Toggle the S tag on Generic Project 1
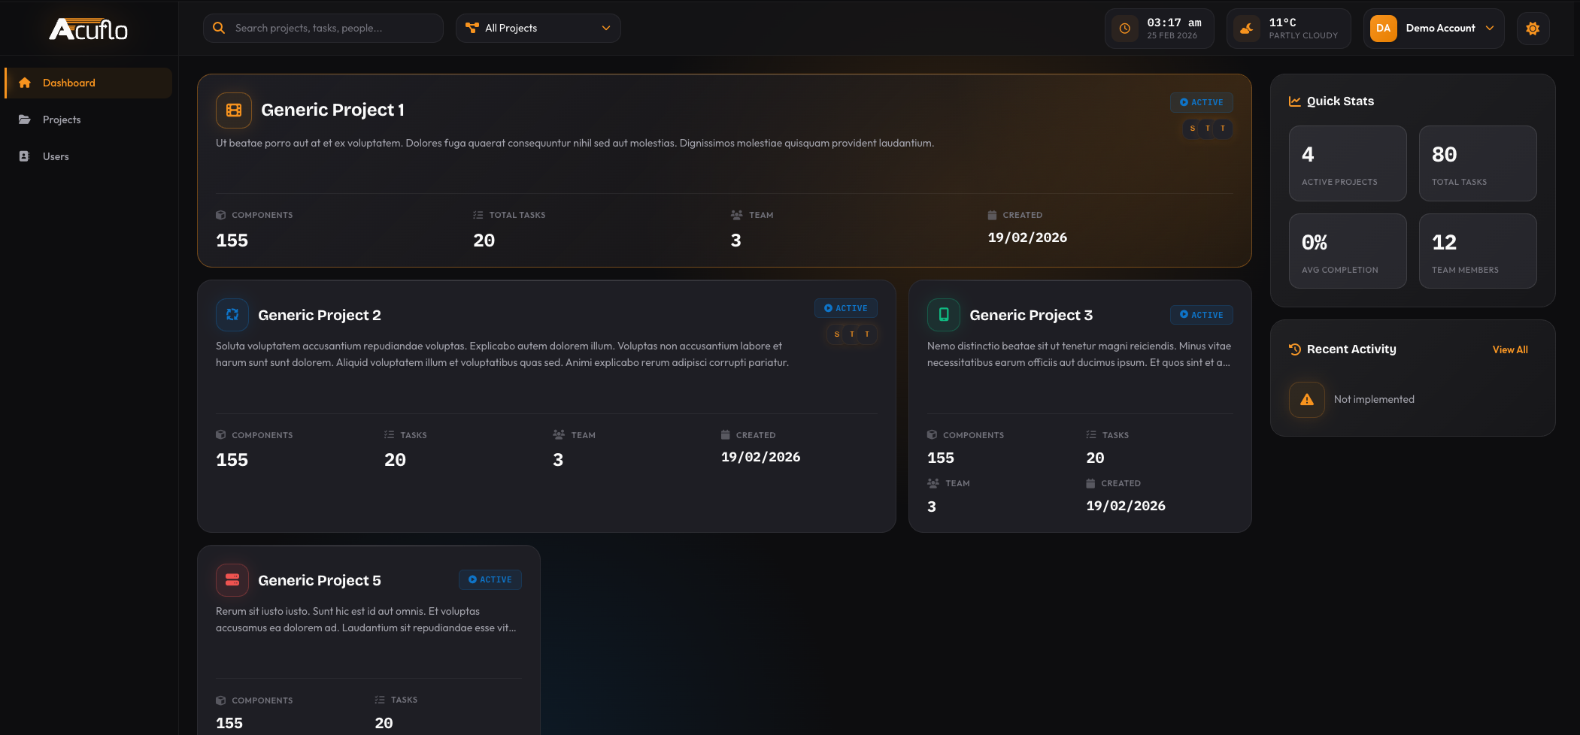The image size is (1580, 735). pyautogui.click(x=1192, y=129)
